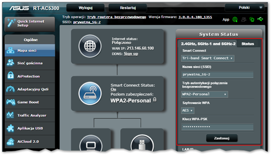Open Aplikacja USB menu item

pyautogui.click(x=30, y=128)
